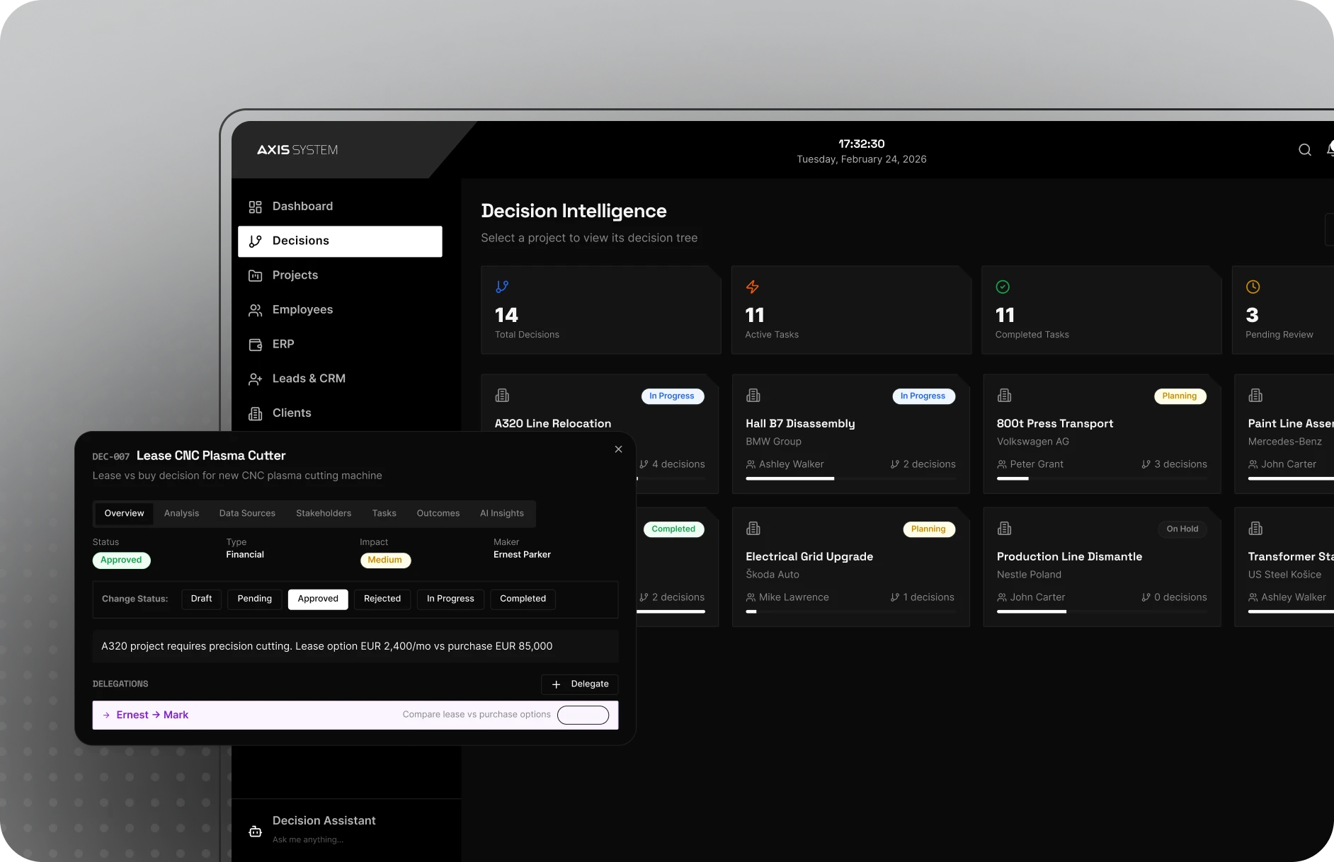1334x862 pixels.
Task: Change status to Rejected
Action: pyautogui.click(x=382, y=599)
